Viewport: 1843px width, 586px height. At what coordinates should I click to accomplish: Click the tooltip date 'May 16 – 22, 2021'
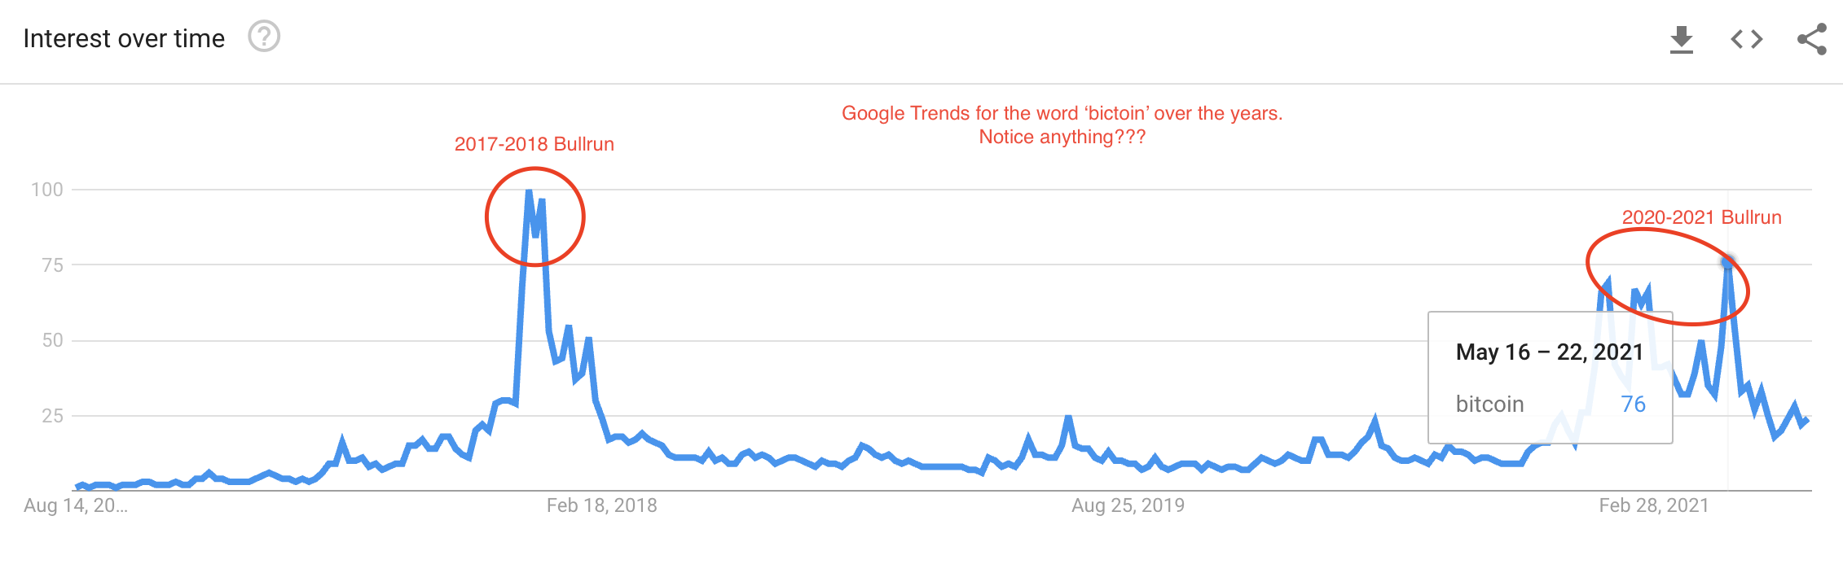click(1549, 352)
